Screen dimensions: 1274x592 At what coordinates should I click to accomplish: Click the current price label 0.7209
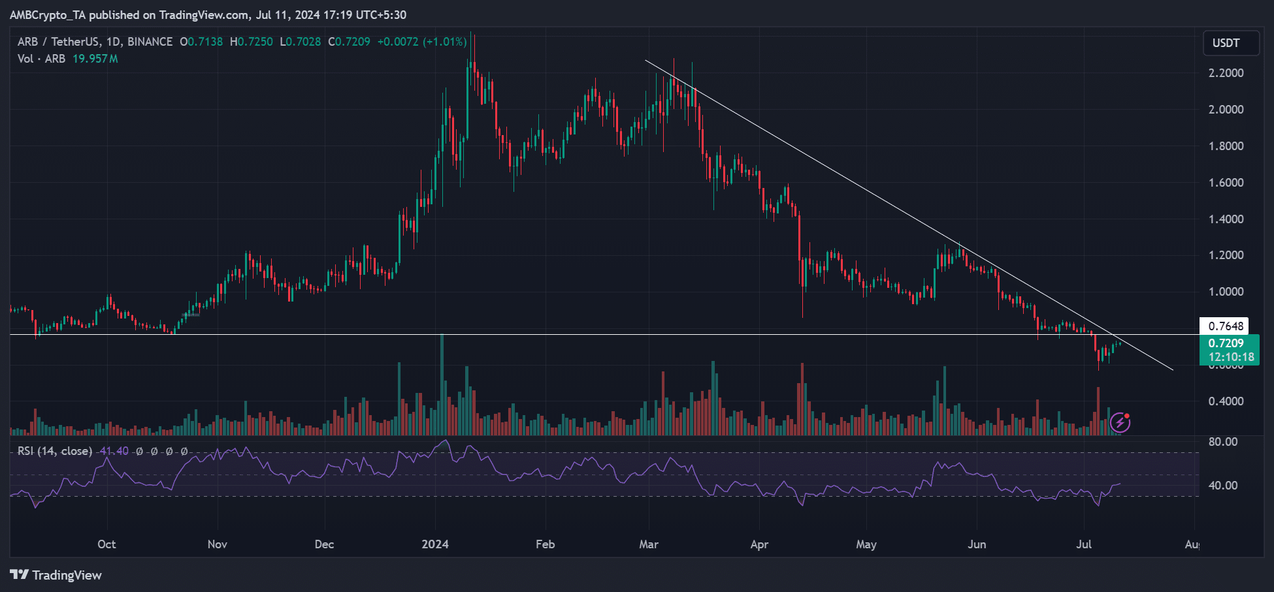click(1226, 343)
